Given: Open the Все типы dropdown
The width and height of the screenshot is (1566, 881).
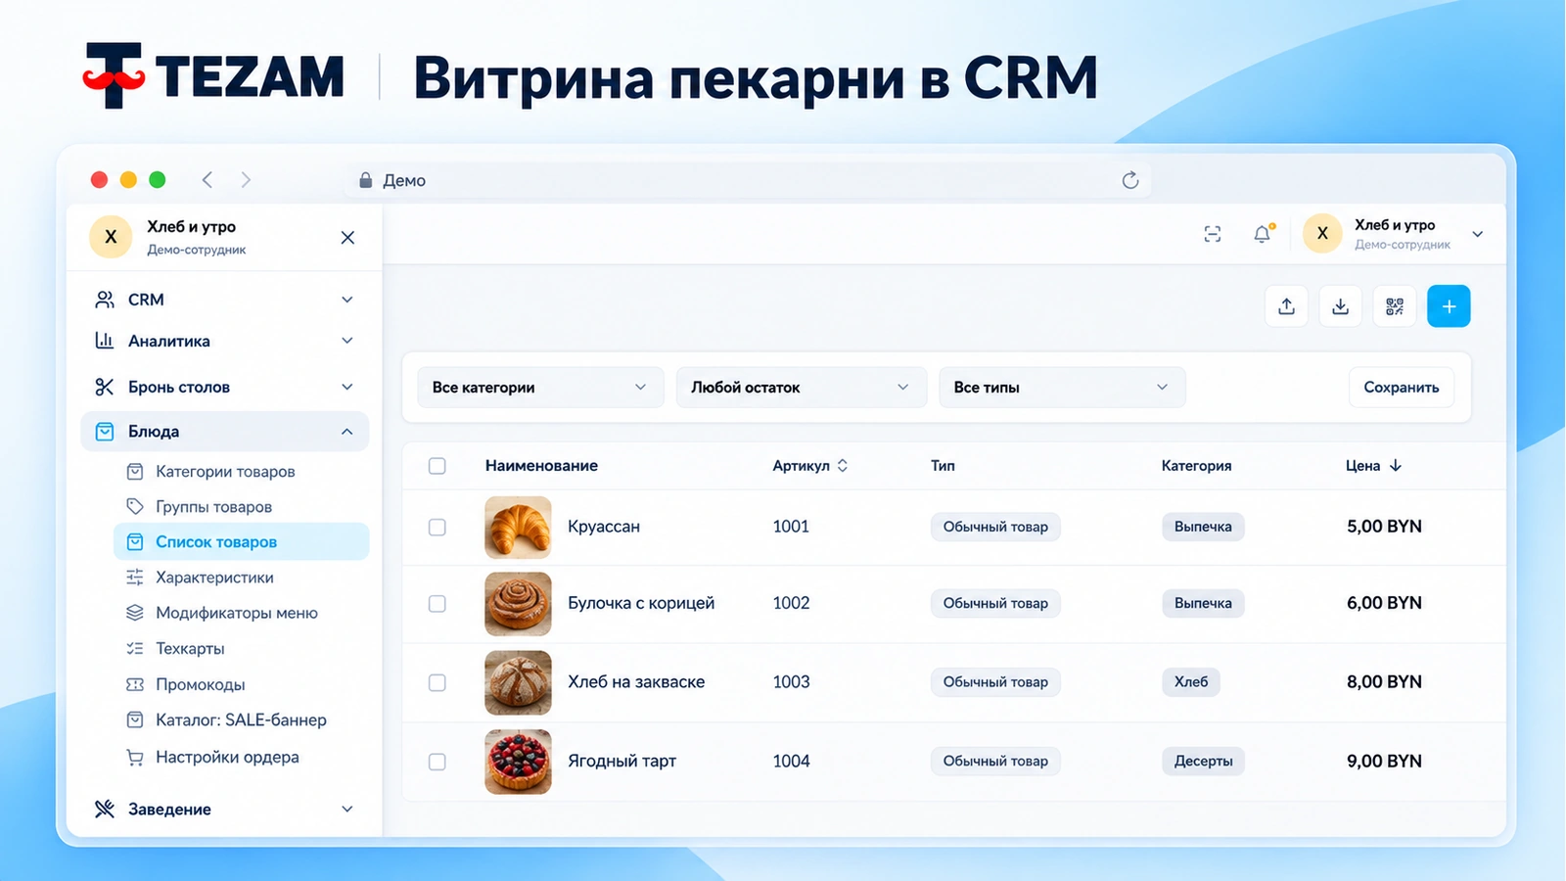Looking at the screenshot, I should 1062,388.
